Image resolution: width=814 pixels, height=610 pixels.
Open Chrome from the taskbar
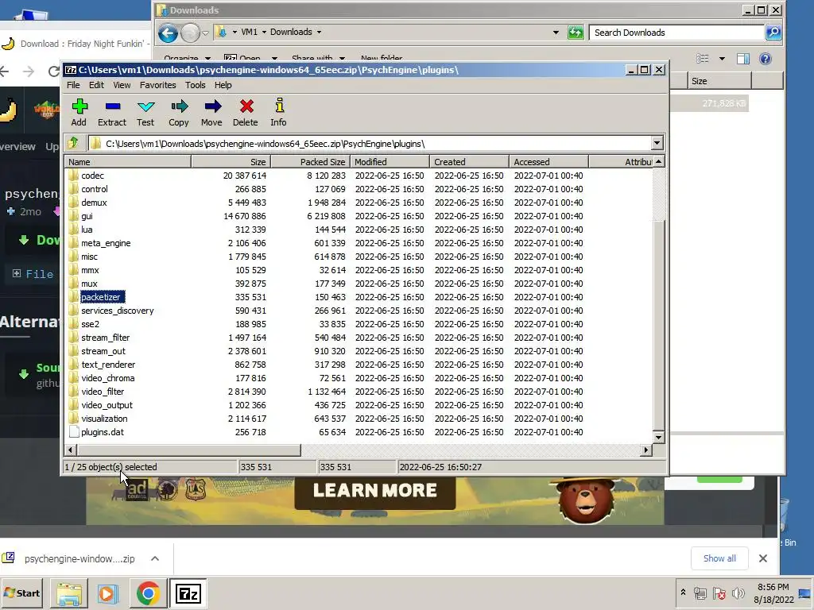point(149,593)
